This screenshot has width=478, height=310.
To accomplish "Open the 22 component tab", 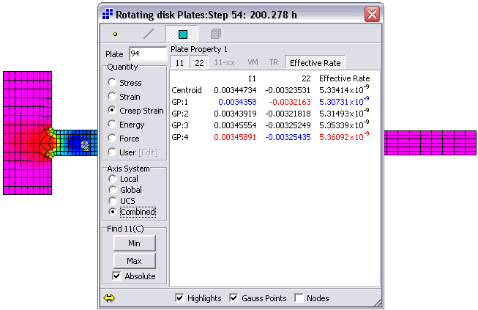I will click(x=199, y=63).
